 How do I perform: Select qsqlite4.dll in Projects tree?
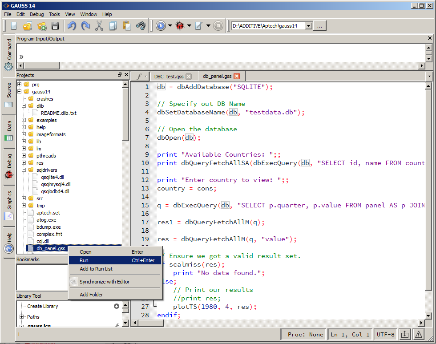point(52,177)
